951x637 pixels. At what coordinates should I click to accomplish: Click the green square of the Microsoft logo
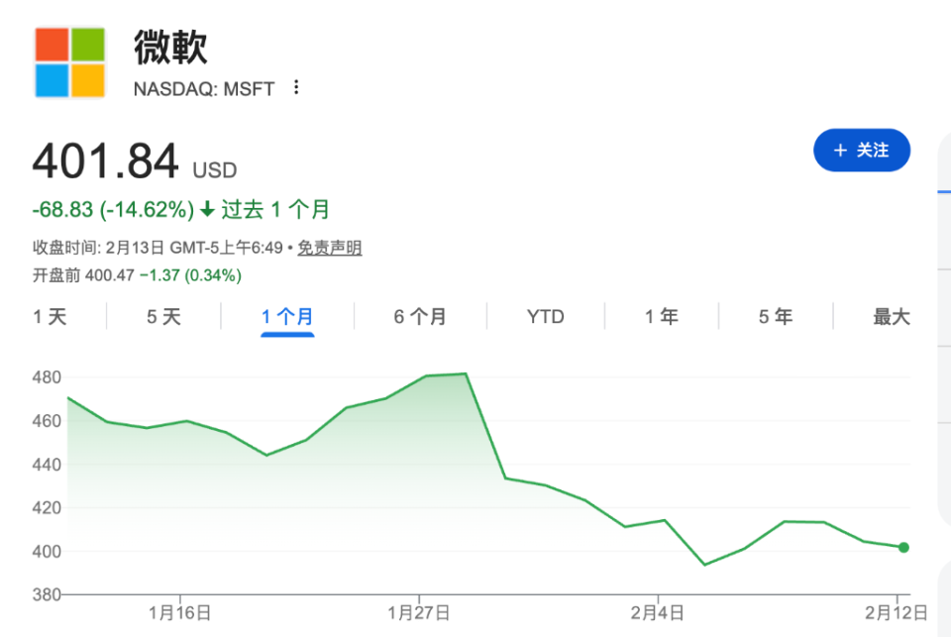click(x=89, y=44)
